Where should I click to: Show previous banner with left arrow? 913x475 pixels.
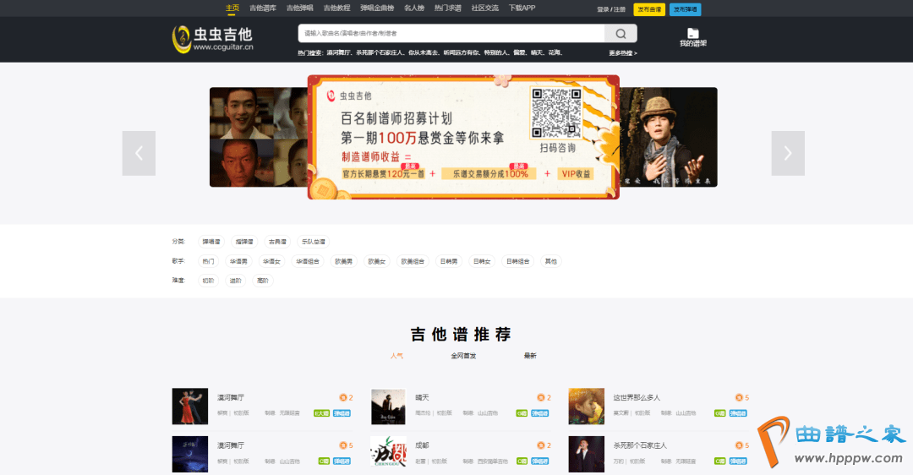click(139, 153)
